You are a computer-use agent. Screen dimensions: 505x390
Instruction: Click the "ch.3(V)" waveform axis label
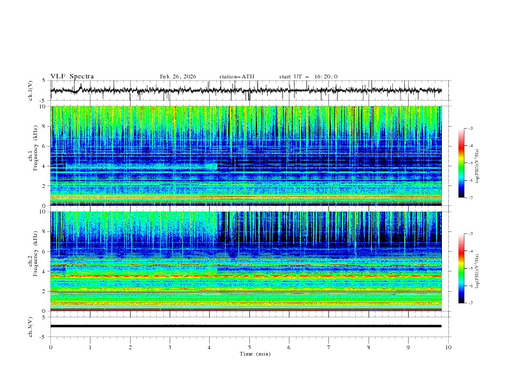point(31,327)
